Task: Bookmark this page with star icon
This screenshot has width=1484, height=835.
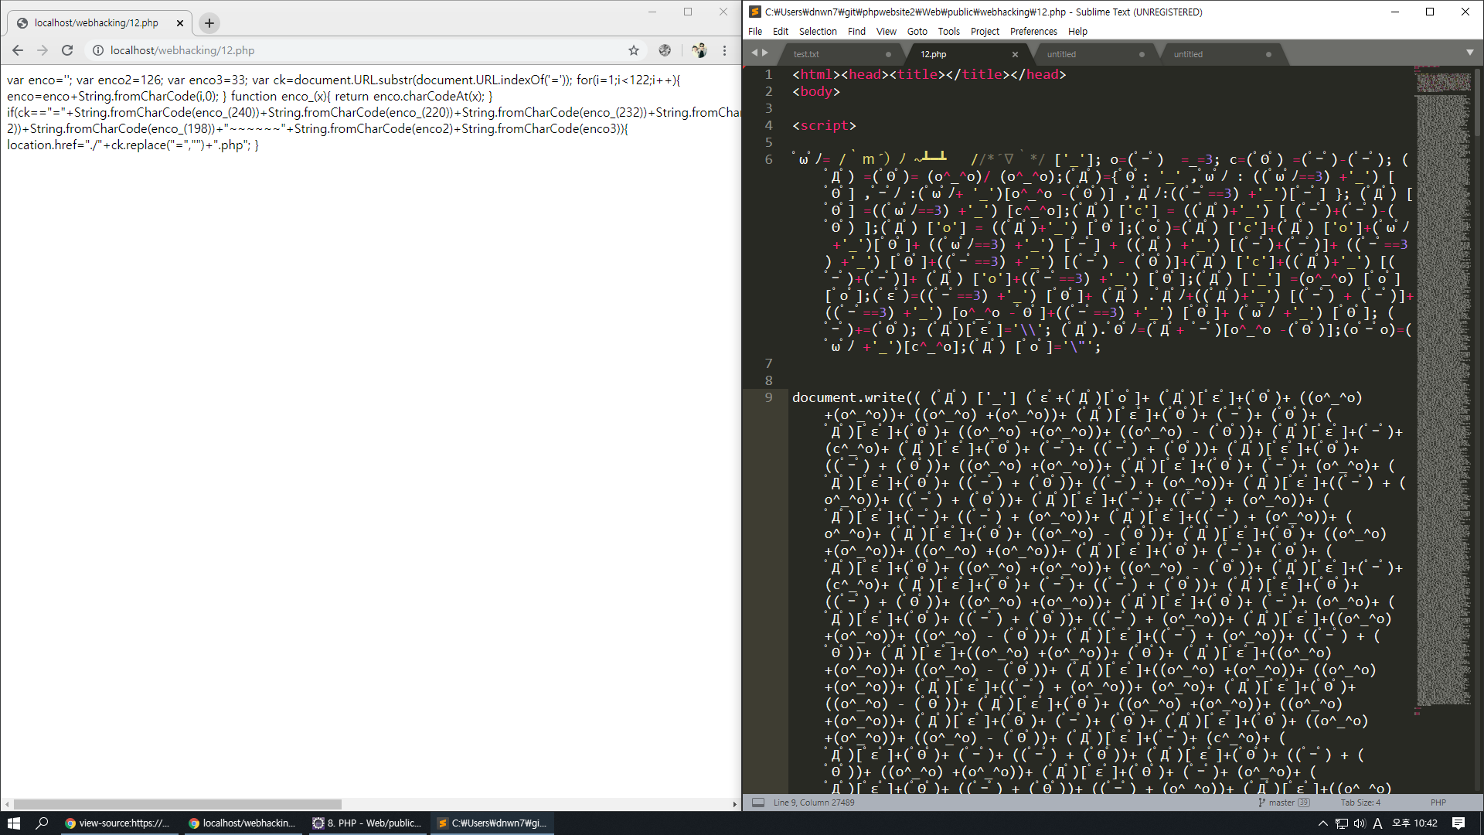Action: [x=634, y=50]
